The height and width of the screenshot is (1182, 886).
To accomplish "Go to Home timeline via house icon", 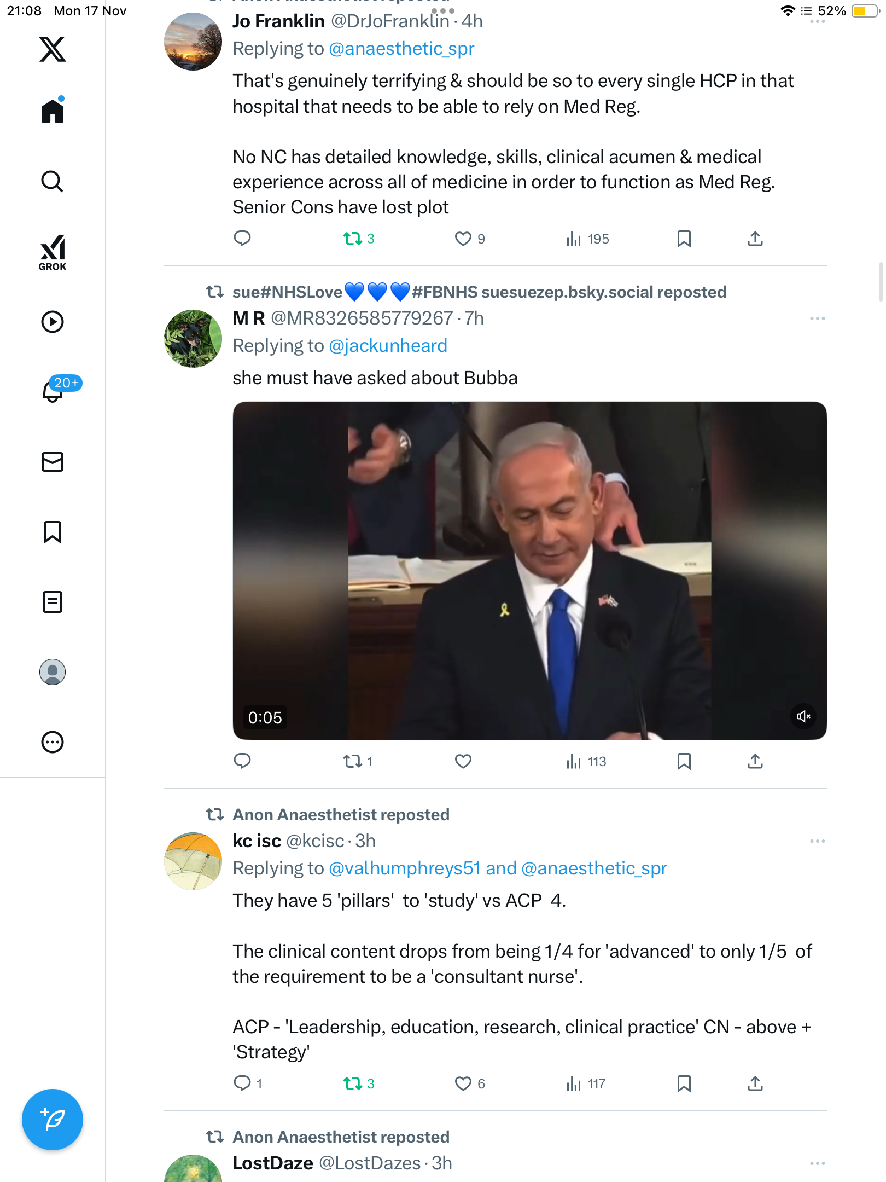I will tap(53, 110).
